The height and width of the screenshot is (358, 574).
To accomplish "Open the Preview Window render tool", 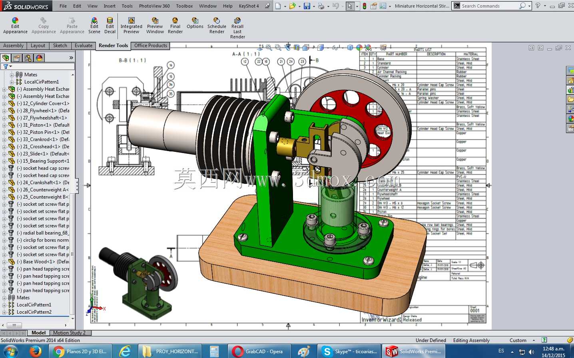I will pyautogui.click(x=155, y=26).
